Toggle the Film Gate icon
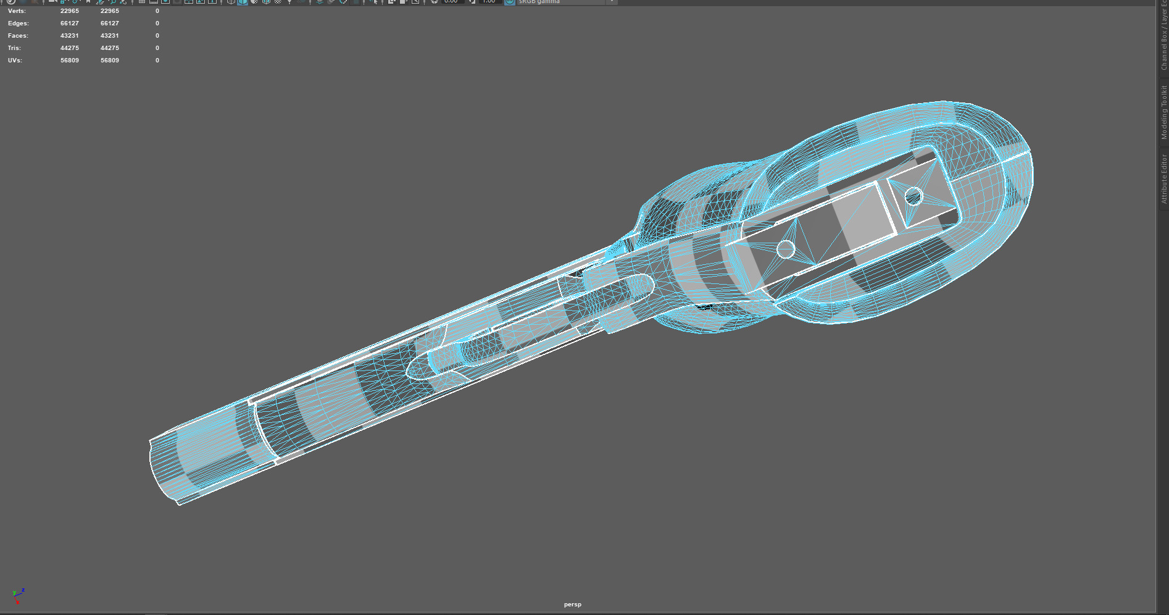Viewport: 1169px width, 615px height. [154, 2]
